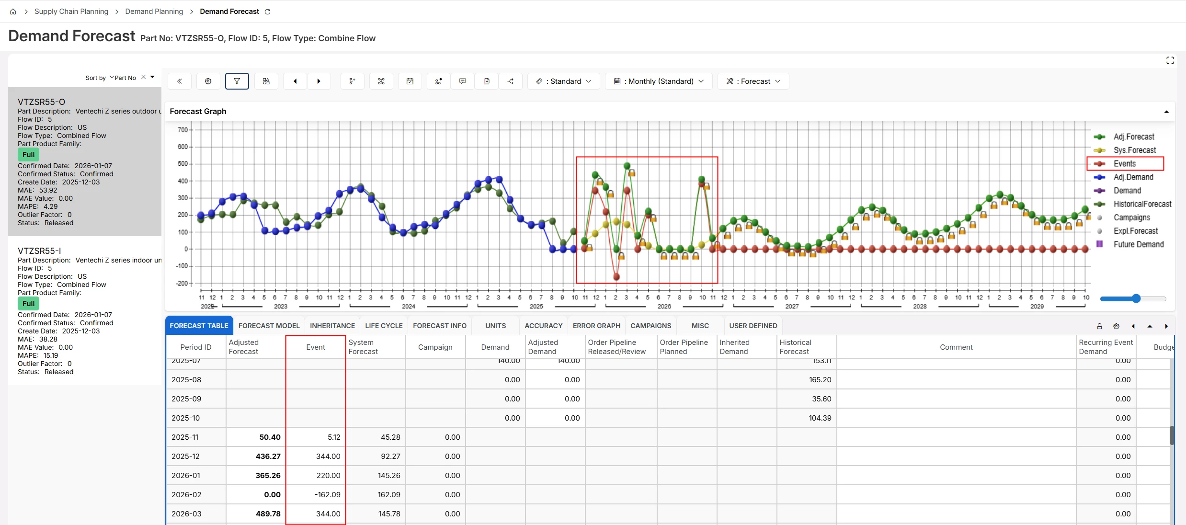Click the calendar check toolbar icon
This screenshot has height=525, width=1186.
(x=410, y=81)
